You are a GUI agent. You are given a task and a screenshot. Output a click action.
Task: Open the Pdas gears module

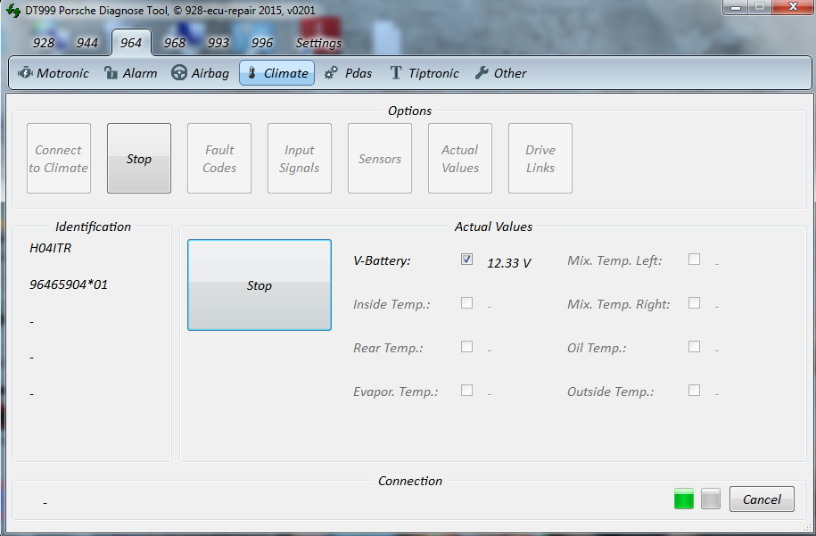pyautogui.click(x=348, y=73)
